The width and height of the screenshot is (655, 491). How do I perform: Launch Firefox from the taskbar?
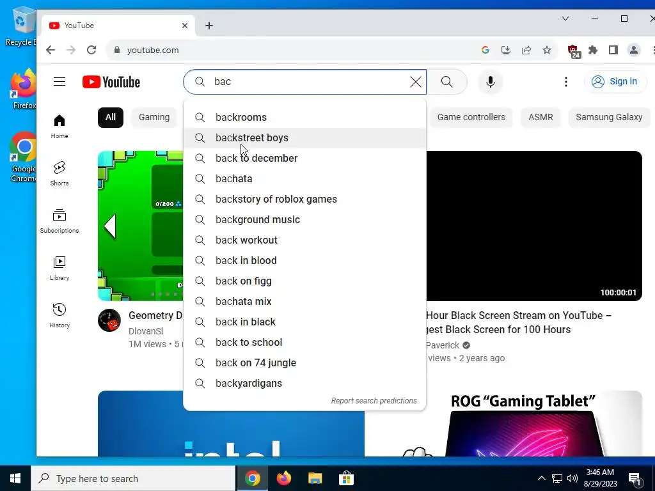point(283,478)
